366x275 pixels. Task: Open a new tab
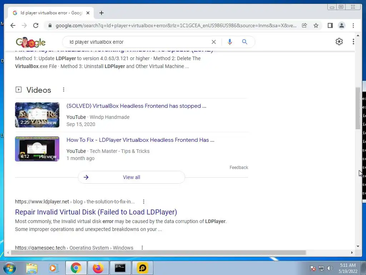coord(101,13)
